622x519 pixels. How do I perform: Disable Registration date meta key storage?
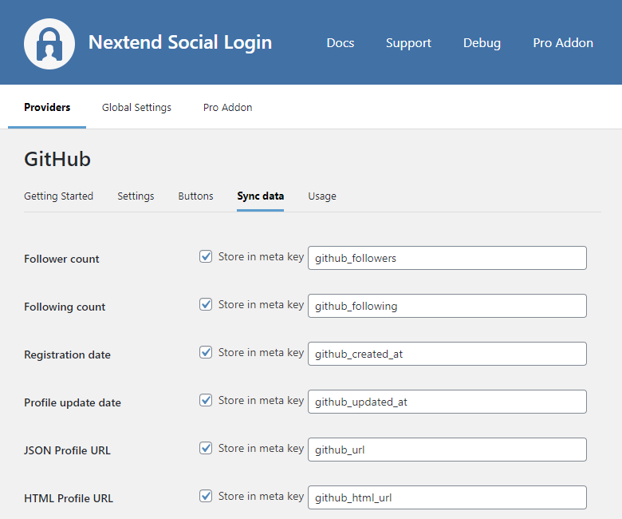point(206,353)
